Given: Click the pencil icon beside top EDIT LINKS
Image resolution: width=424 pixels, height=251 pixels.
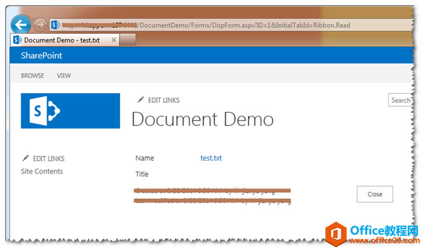Looking at the screenshot, I should (x=141, y=99).
